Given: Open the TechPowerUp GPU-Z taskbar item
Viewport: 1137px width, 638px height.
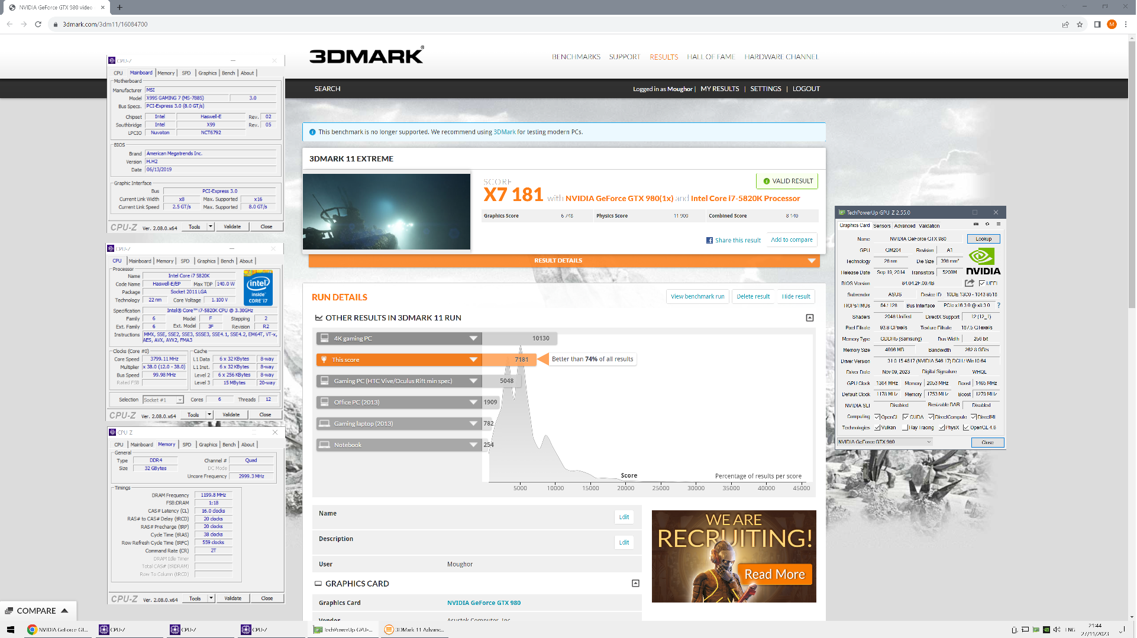Looking at the screenshot, I should (x=344, y=630).
